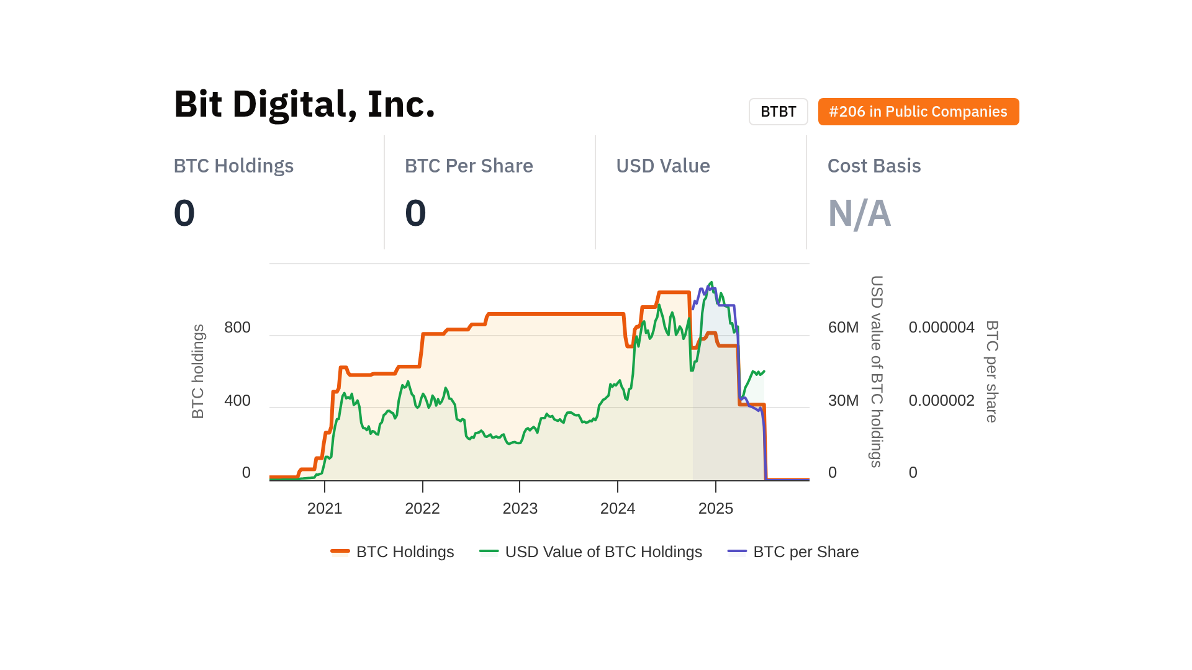Click the purple BTC per Share legend swatch
The height and width of the screenshot is (670, 1192).
point(737,551)
